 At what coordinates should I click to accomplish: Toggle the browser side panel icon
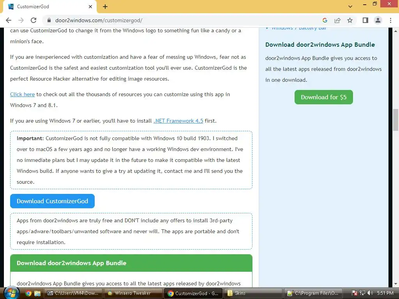point(365,20)
